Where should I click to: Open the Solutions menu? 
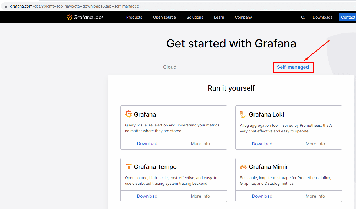[x=195, y=17]
